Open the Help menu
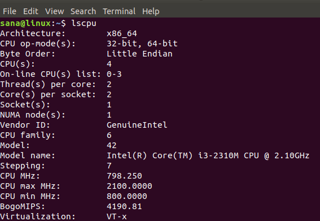The image size is (320, 221). pos(151,11)
